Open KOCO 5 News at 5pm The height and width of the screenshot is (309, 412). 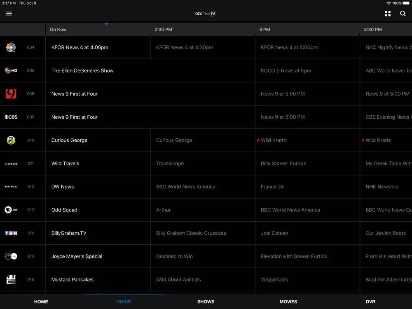pos(307,70)
